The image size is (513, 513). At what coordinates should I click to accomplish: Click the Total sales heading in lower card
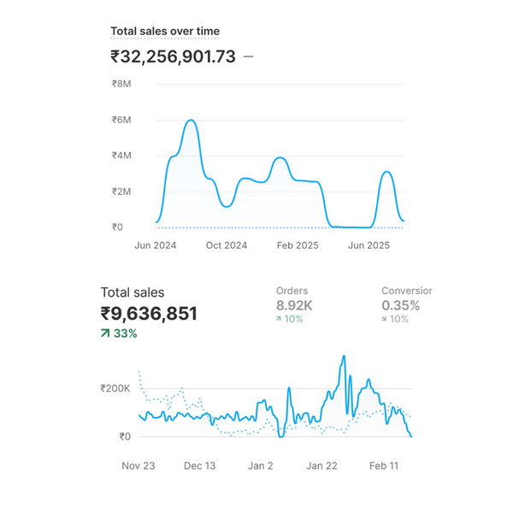133,292
